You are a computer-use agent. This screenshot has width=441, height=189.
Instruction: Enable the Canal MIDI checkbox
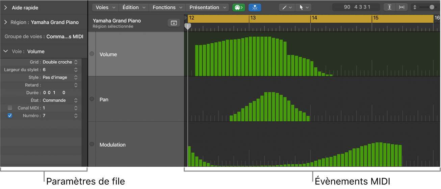[x=10, y=108]
